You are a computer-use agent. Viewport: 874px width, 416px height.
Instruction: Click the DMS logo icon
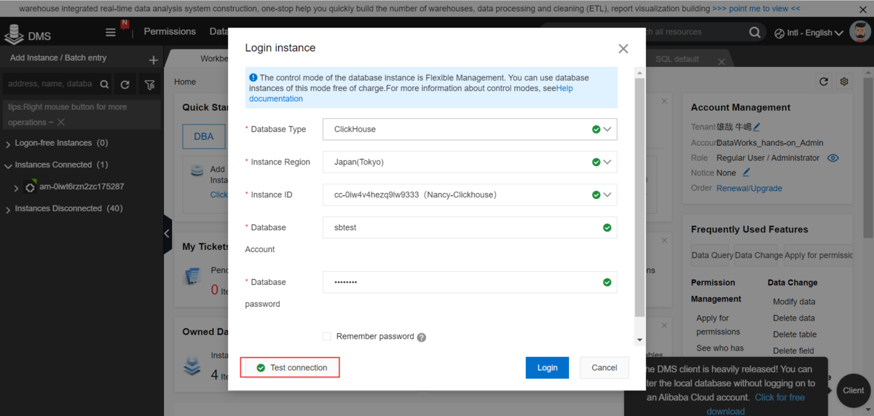(14, 34)
